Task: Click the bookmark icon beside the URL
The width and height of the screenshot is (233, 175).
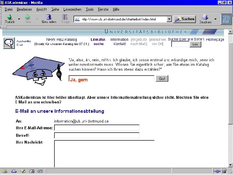Action: coord(77,19)
